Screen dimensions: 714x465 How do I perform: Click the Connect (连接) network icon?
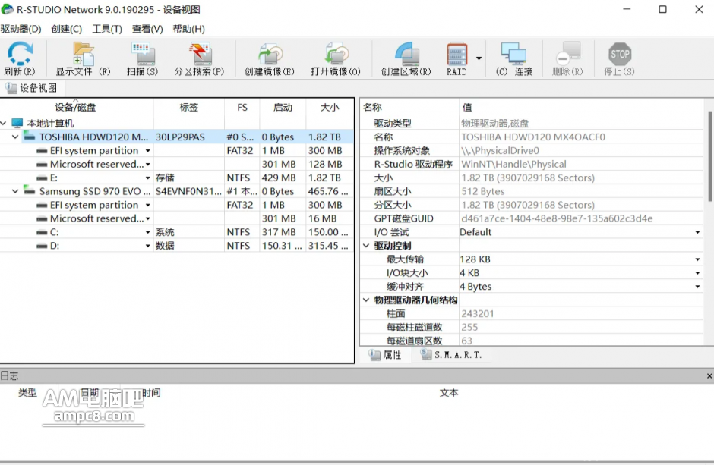[x=514, y=58]
